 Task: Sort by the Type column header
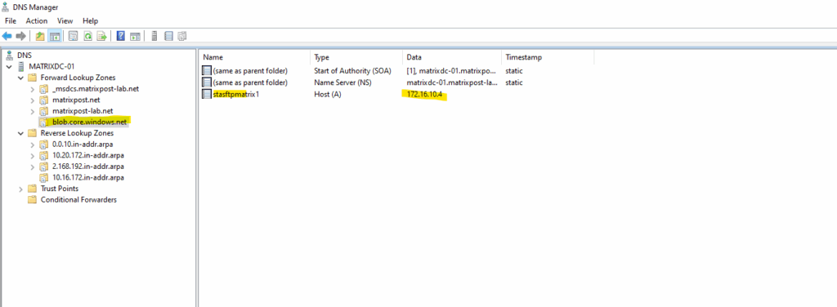coord(356,57)
